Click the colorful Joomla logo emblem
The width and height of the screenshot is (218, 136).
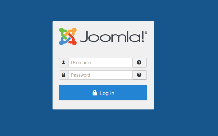point(68,36)
